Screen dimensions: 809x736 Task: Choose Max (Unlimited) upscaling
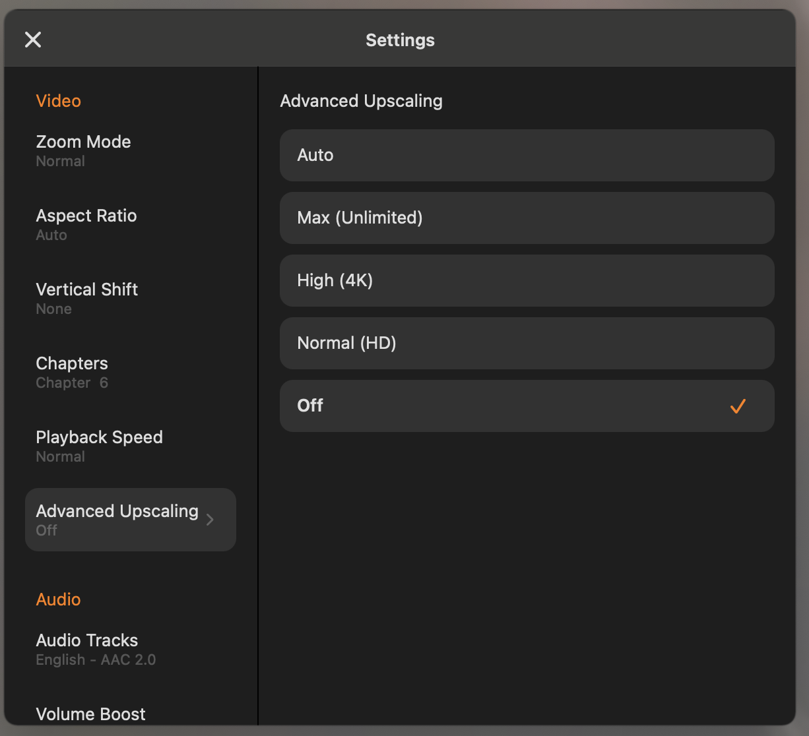click(527, 218)
